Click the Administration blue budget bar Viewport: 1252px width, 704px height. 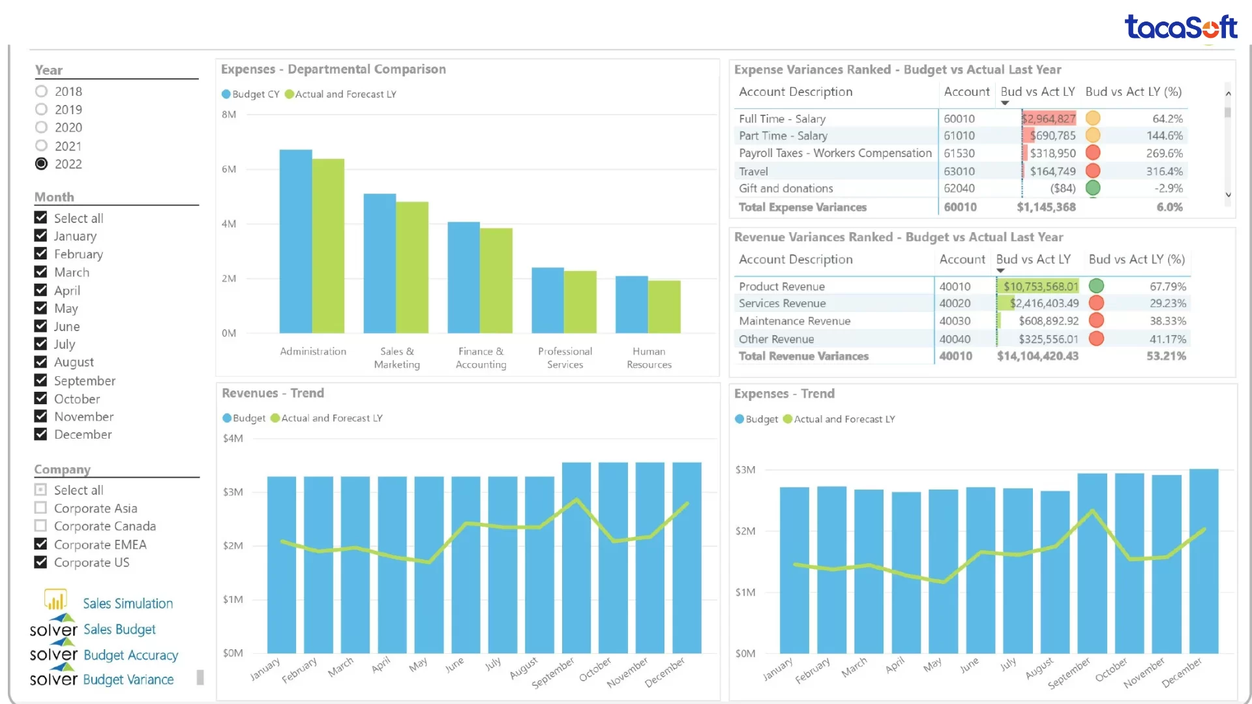coord(295,241)
